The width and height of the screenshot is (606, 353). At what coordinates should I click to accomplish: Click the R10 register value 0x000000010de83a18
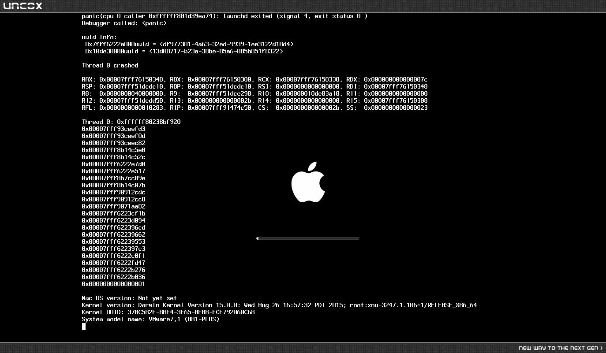(x=308, y=94)
